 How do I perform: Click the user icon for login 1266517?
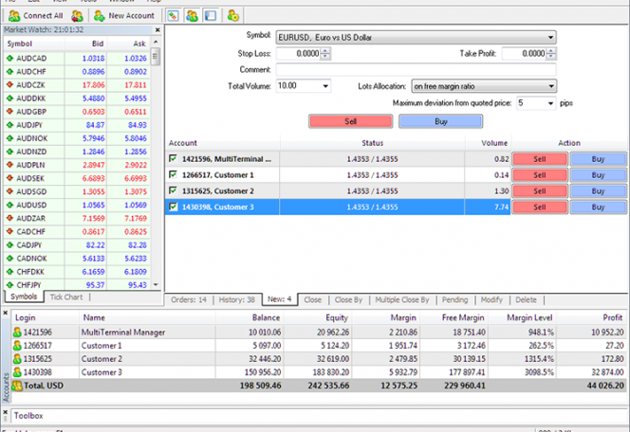(17, 346)
